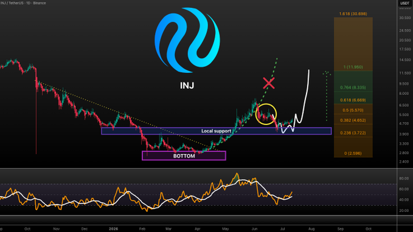Image resolution: width=413 pixels, height=232 pixels.
Task: Click the Sep time axis label
Action: (x=341, y=229)
